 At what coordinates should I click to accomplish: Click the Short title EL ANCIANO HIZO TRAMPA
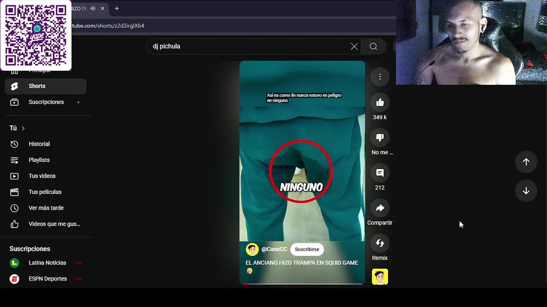pos(302,263)
